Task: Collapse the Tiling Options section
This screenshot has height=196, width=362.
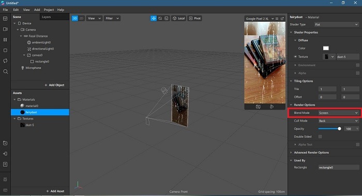Action: [291, 81]
